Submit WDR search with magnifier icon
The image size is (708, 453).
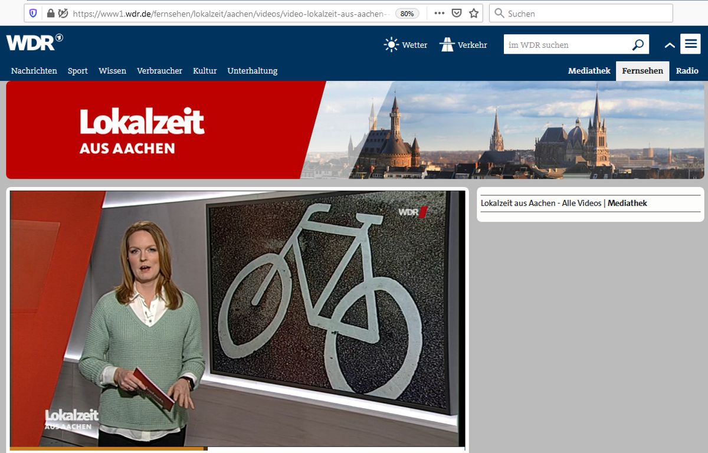(638, 44)
